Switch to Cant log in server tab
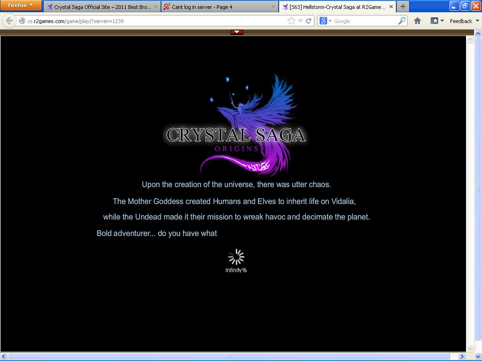This screenshot has width=482, height=361. coord(217,7)
